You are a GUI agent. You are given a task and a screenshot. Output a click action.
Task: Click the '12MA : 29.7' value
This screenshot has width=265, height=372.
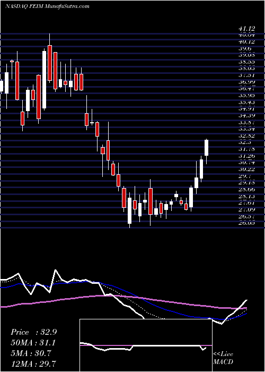pyautogui.click(x=33, y=363)
